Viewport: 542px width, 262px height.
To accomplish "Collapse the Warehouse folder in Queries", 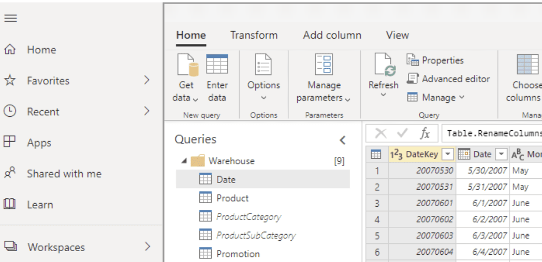I will [x=184, y=161].
